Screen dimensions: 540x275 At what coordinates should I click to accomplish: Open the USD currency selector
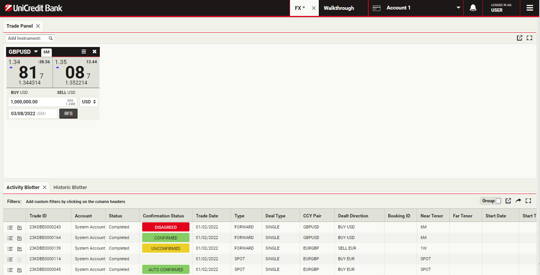click(89, 102)
